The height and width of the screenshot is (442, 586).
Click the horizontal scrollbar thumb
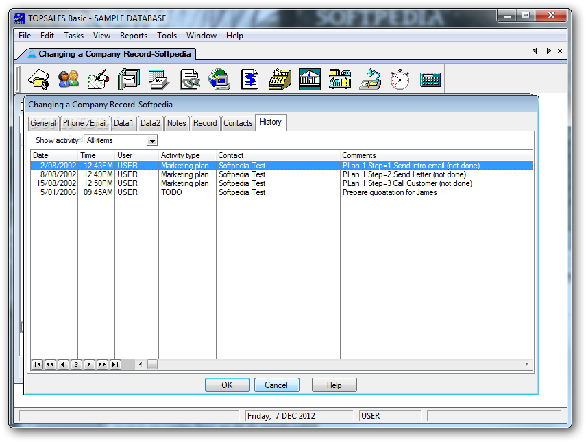click(x=152, y=365)
